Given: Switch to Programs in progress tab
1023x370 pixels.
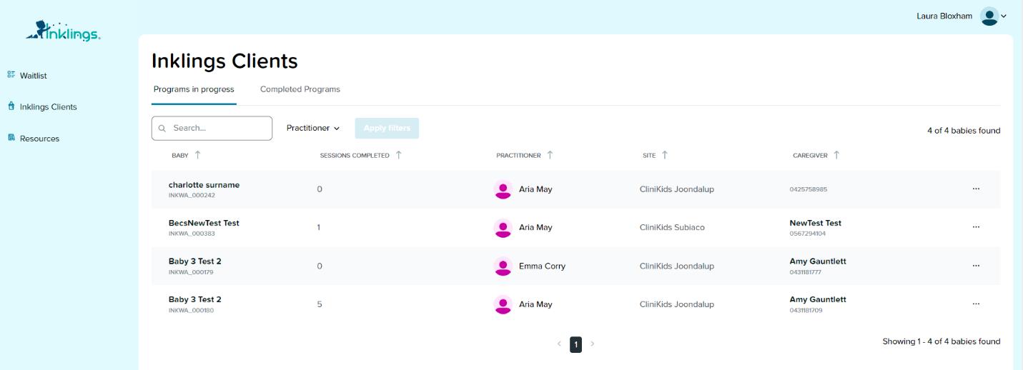Looking at the screenshot, I should click(x=194, y=89).
